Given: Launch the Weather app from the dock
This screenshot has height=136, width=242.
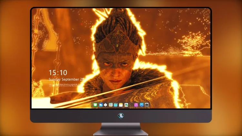Looking at the screenshot, I should click(101, 105).
